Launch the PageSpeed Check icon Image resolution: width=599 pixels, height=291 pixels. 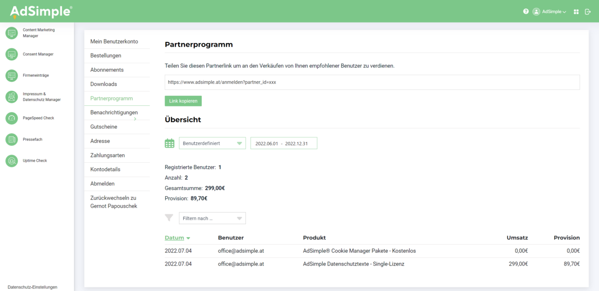coord(11,118)
